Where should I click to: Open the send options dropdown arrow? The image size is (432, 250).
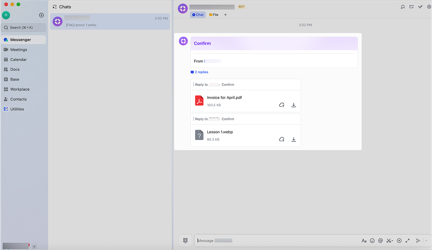point(426,241)
